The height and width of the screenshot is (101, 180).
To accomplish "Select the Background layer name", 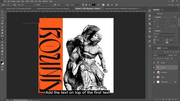I will 164,82.
